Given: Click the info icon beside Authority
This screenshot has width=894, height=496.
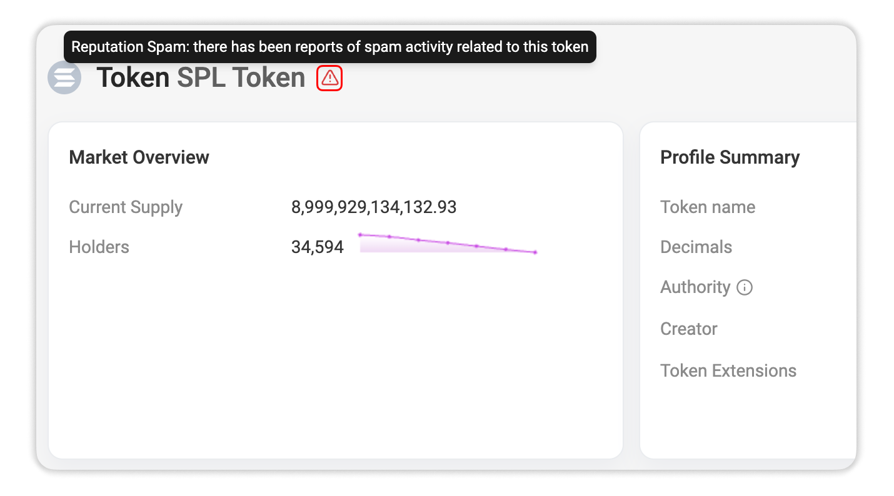Looking at the screenshot, I should [x=744, y=287].
